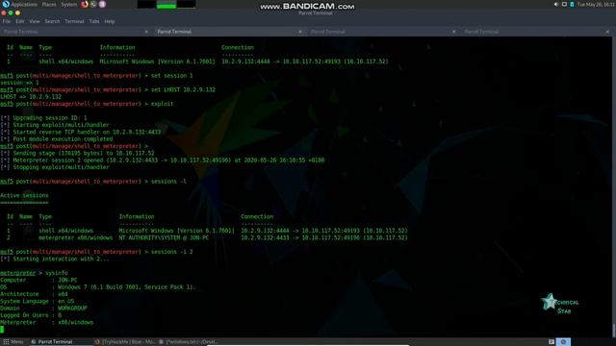Open the System menu in top panel
Viewport: 616px width, 346px height.
click(68, 4)
